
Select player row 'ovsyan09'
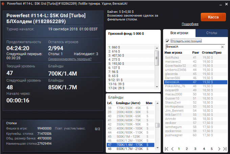coord(195,90)
